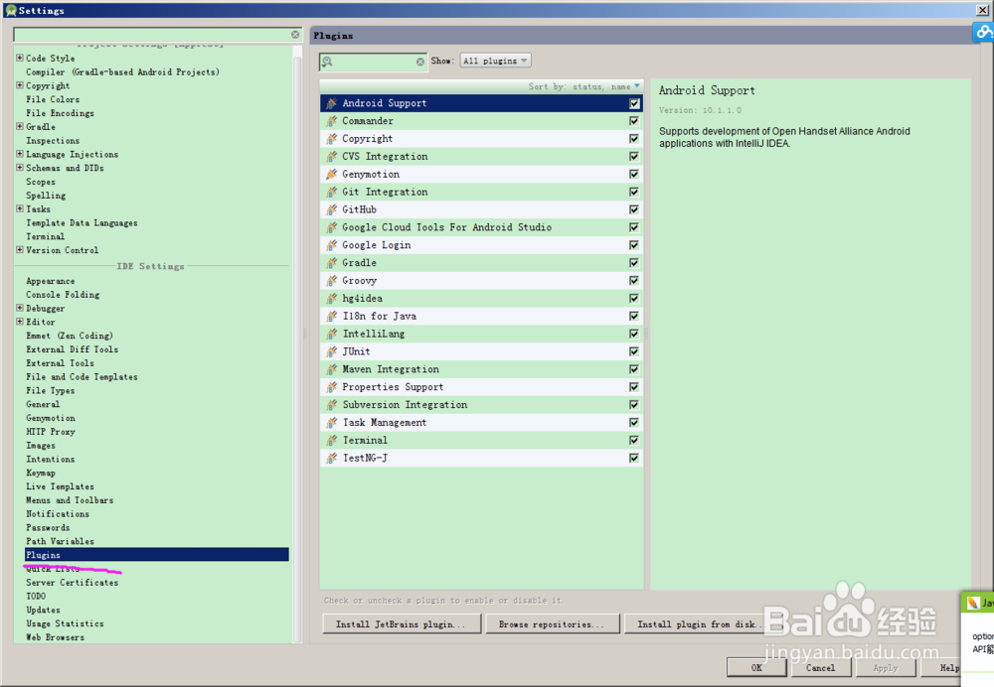Open the Live Templates settings page
994x687 pixels.
point(60,486)
